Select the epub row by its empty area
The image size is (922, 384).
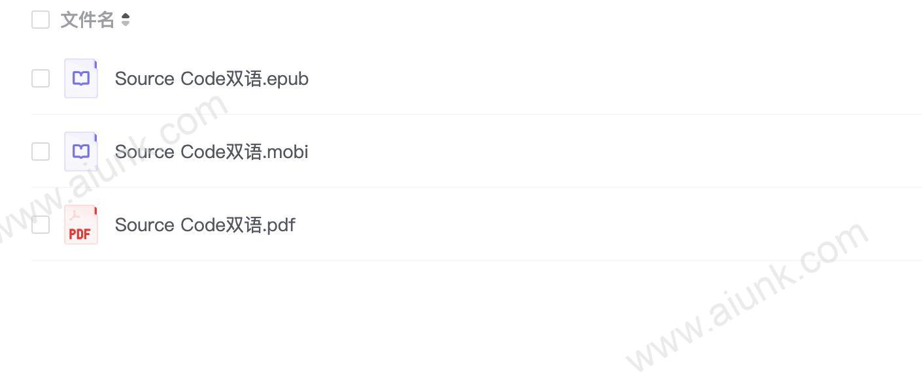click(x=615, y=78)
